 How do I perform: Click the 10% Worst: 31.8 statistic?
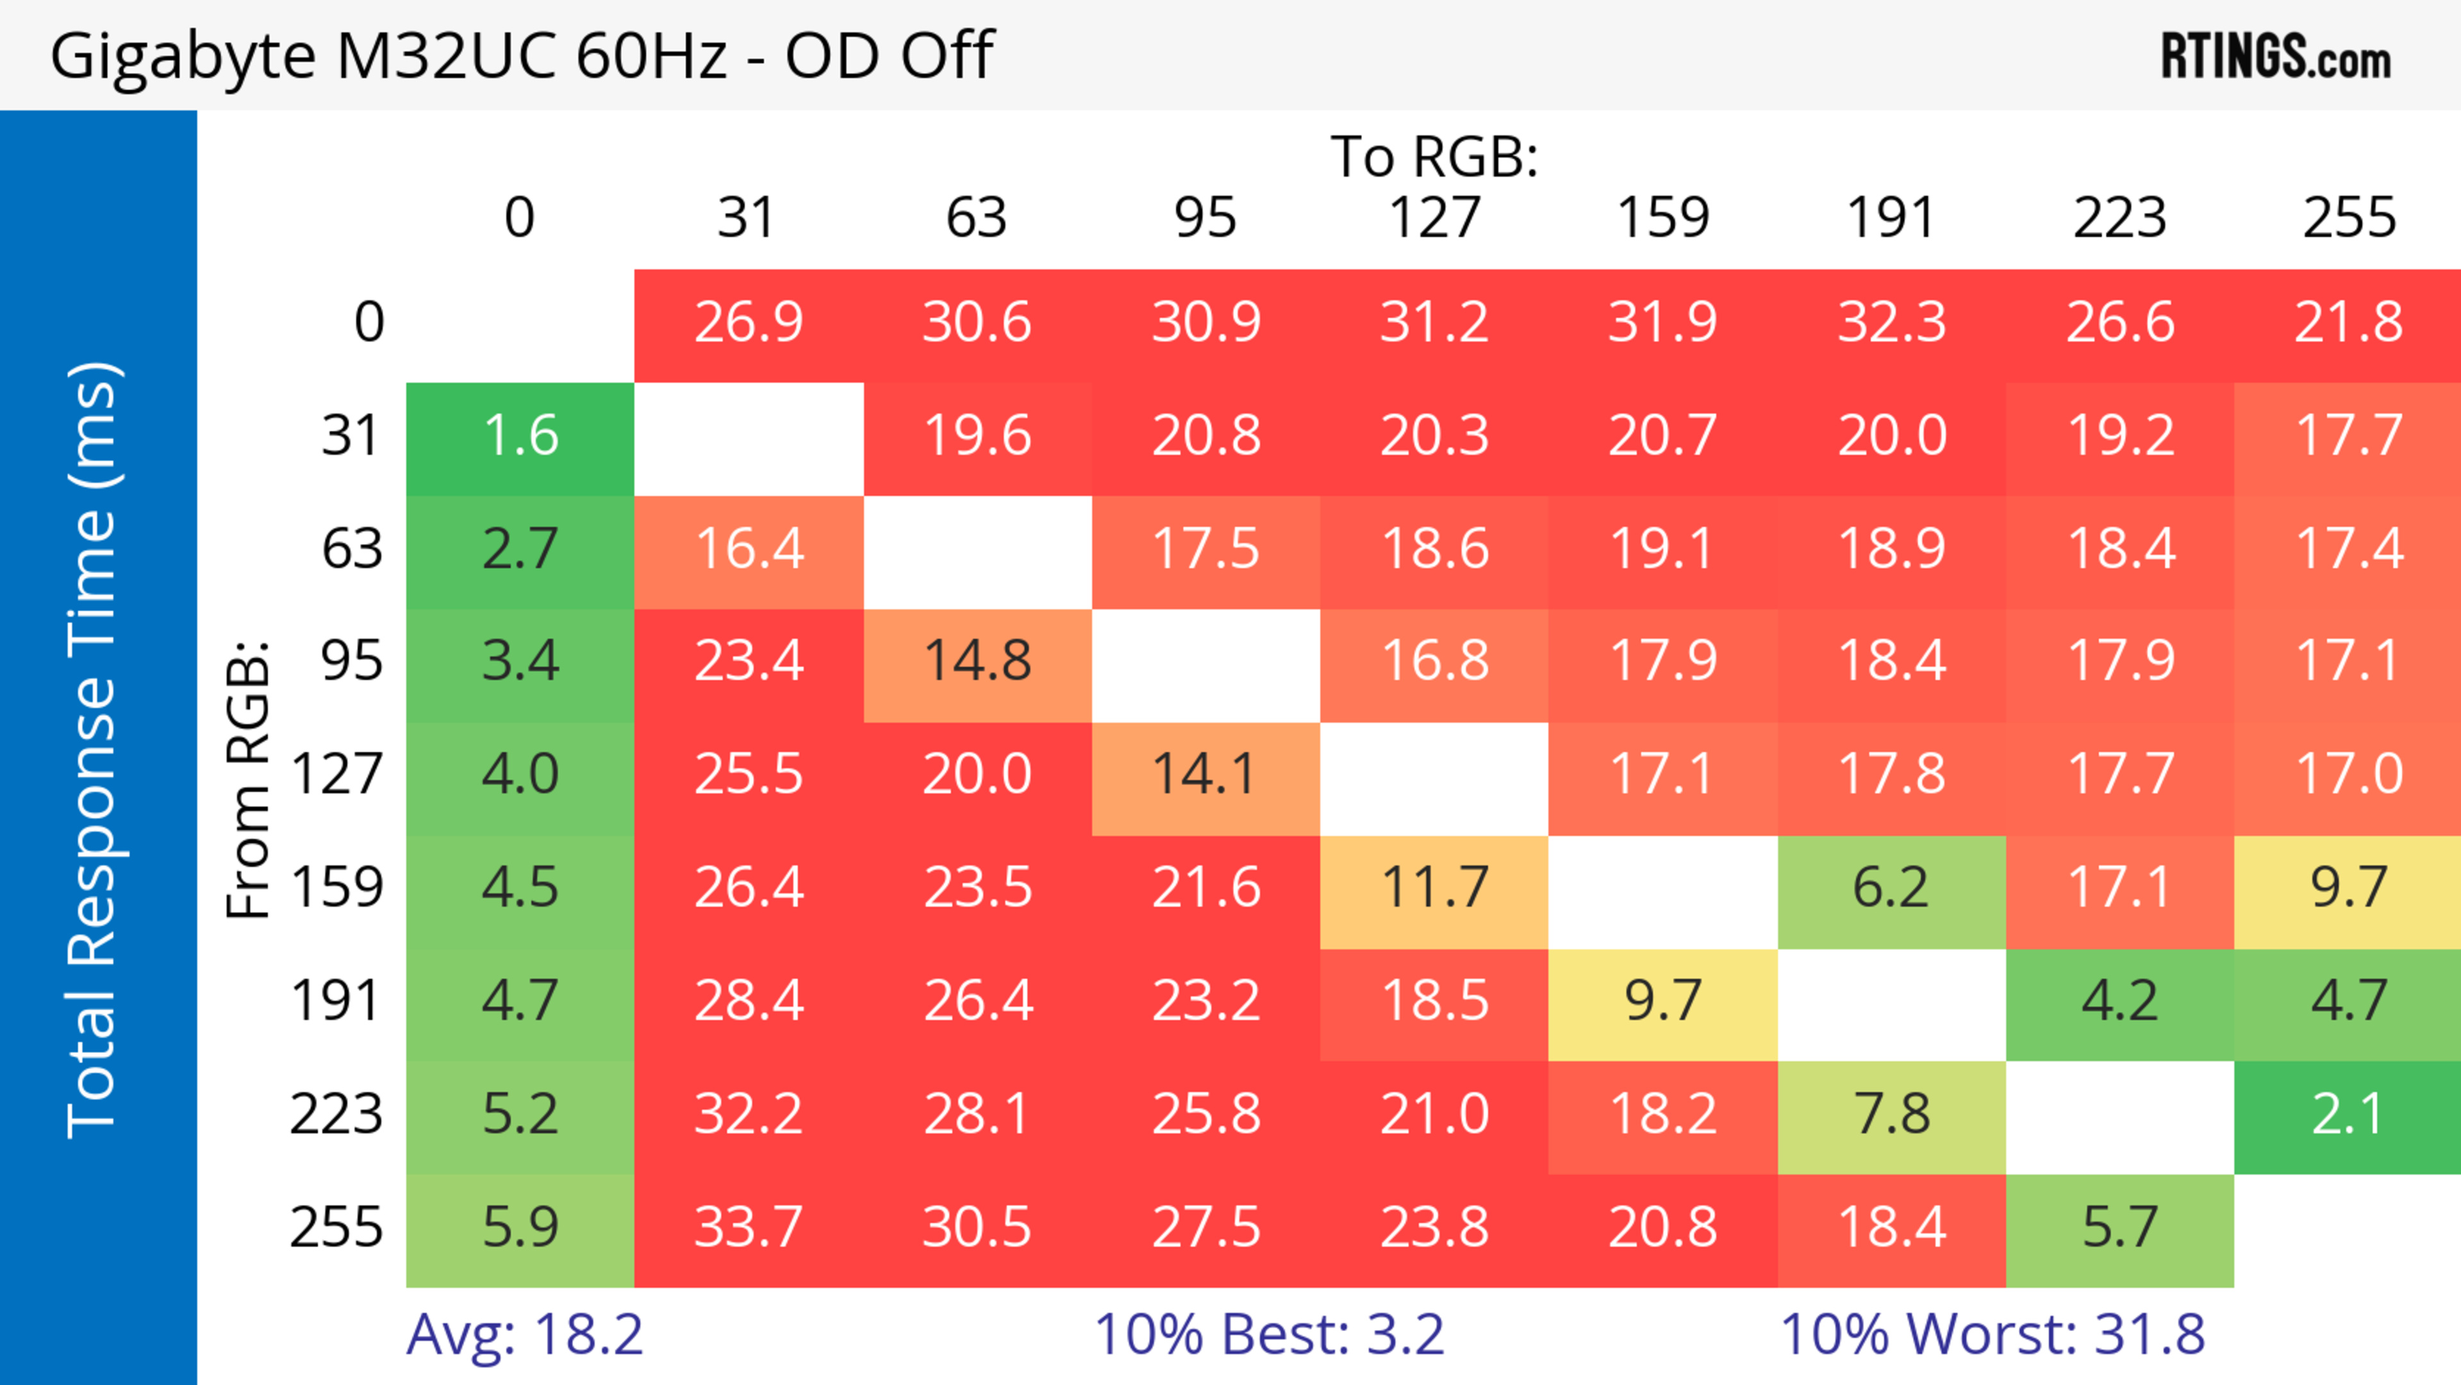point(1992,1334)
